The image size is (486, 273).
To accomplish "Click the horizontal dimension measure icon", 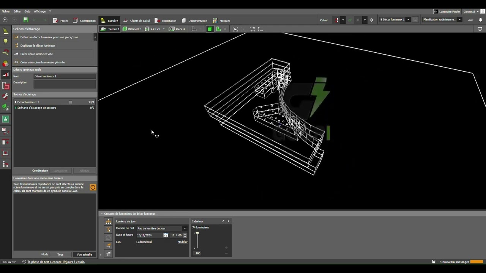I will (x=252, y=29).
